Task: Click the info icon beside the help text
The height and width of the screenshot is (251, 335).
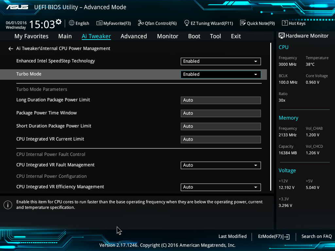Action: tap(8, 205)
